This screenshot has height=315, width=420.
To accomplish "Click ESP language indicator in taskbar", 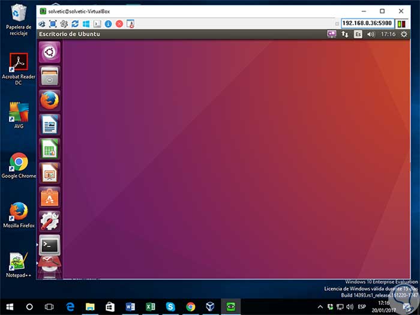I will [x=362, y=307].
